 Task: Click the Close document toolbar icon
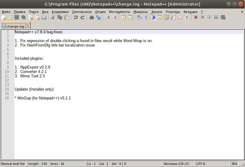click(30, 17)
